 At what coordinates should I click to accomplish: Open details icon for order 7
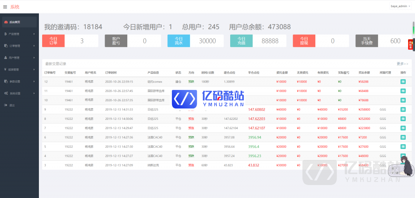[403, 128]
